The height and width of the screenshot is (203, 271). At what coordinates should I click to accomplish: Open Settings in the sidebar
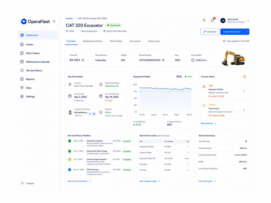click(x=38, y=97)
